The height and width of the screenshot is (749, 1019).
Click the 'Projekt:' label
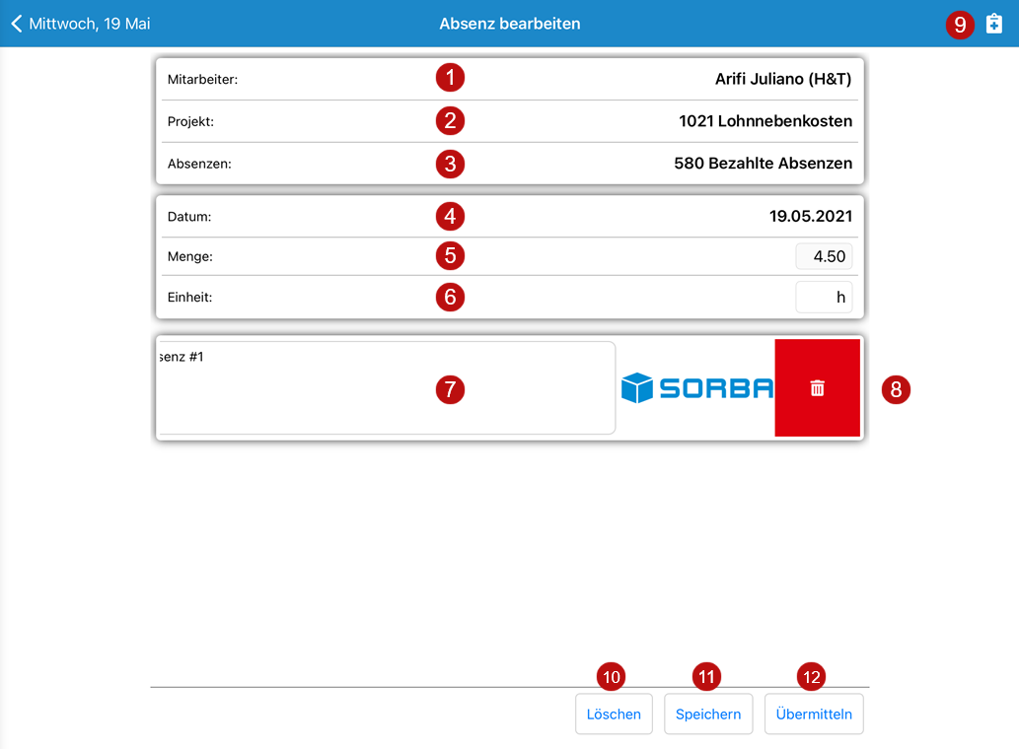[190, 121]
